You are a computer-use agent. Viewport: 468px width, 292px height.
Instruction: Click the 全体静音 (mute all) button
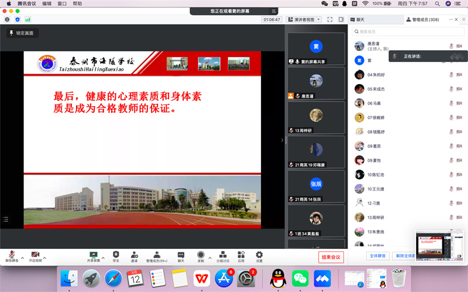[x=377, y=256]
